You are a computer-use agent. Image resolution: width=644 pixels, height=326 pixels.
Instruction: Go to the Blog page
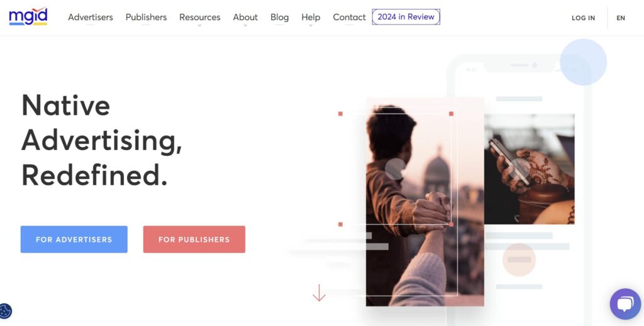pyautogui.click(x=279, y=17)
